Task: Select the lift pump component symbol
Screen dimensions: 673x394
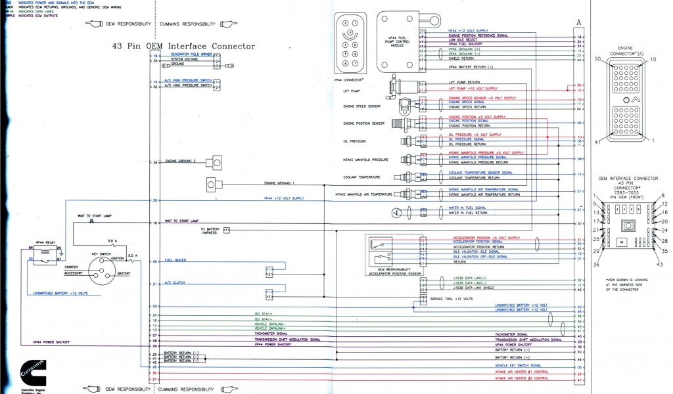Action: [402, 85]
